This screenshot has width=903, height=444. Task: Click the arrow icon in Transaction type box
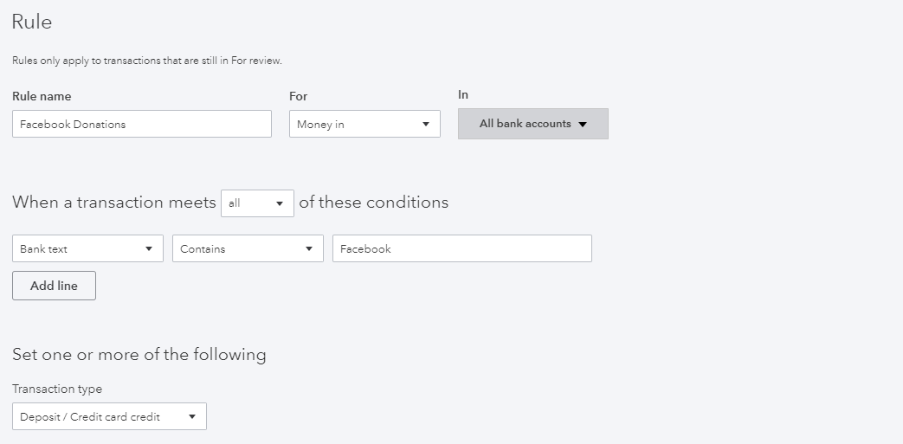pos(192,417)
